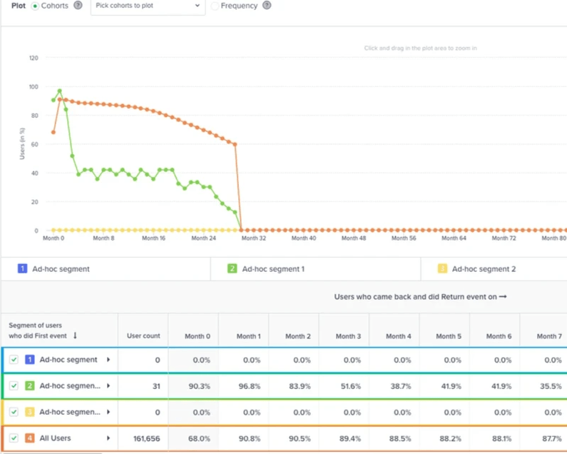
Task: Expand the arrow on yellow 3 row
Action: click(x=108, y=412)
